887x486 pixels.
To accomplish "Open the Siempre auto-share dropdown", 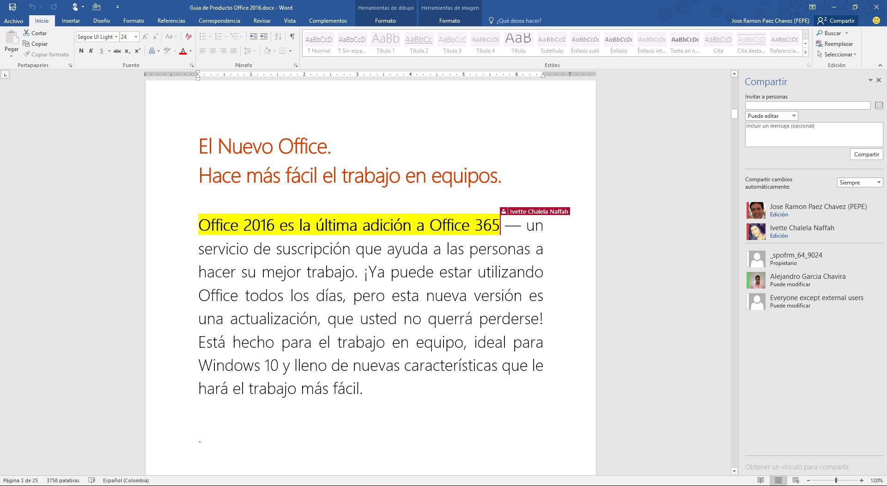I will click(860, 183).
